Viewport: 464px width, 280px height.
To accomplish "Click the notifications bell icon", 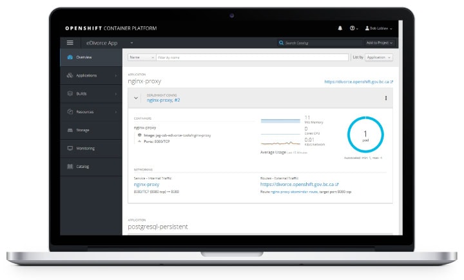I will tap(340, 28).
